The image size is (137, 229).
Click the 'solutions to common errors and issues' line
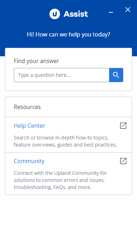pyautogui.click(x=59, y=180)
